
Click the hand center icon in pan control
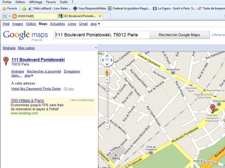(x=107, y=60)
